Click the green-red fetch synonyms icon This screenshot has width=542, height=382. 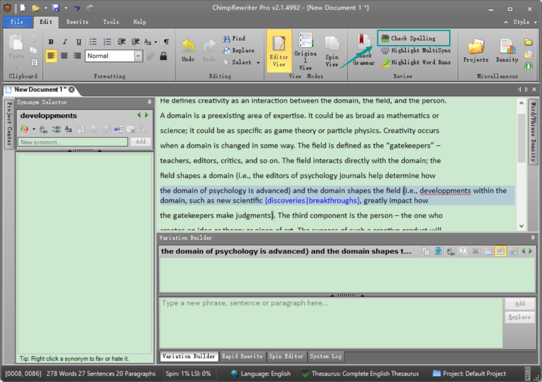click(24, 129)
